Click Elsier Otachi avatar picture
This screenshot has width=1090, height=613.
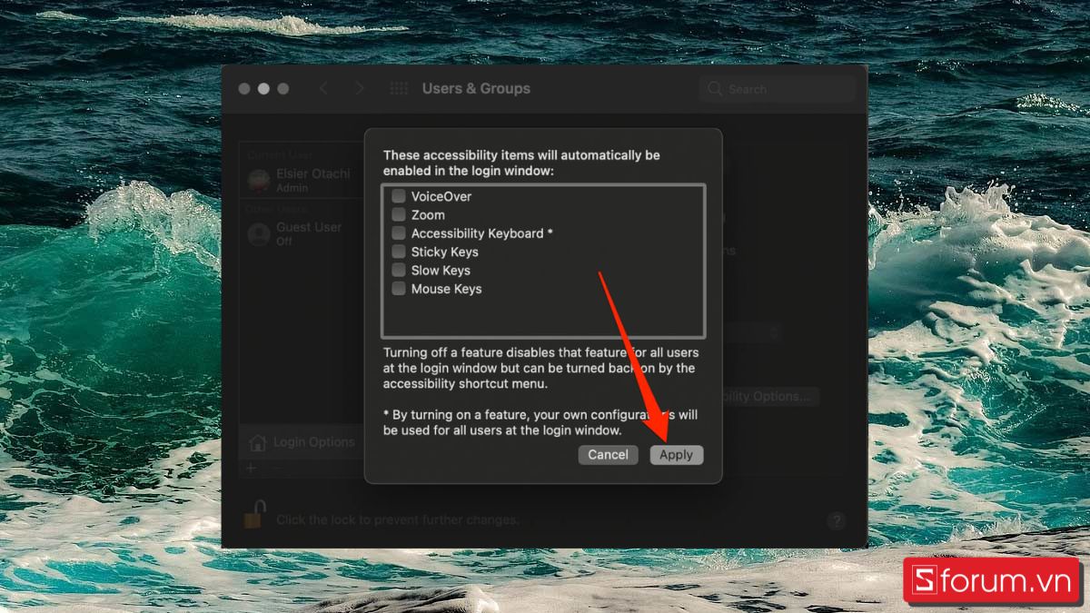[259, 180]
